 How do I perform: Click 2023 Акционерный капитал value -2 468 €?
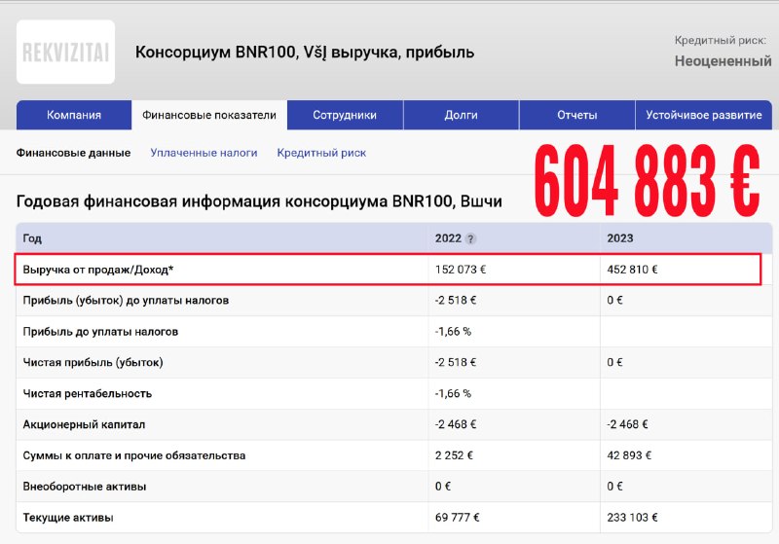tap(627, 424)
